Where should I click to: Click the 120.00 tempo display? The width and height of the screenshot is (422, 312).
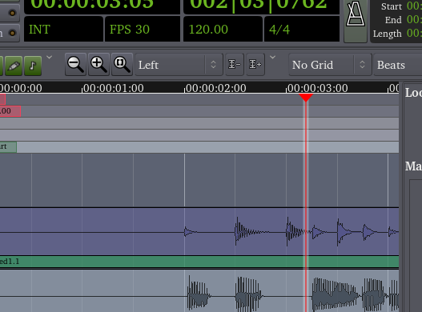[x=223, y=29]
